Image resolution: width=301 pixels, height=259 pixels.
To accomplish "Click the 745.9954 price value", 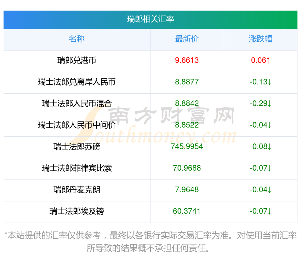I will 187,147.
